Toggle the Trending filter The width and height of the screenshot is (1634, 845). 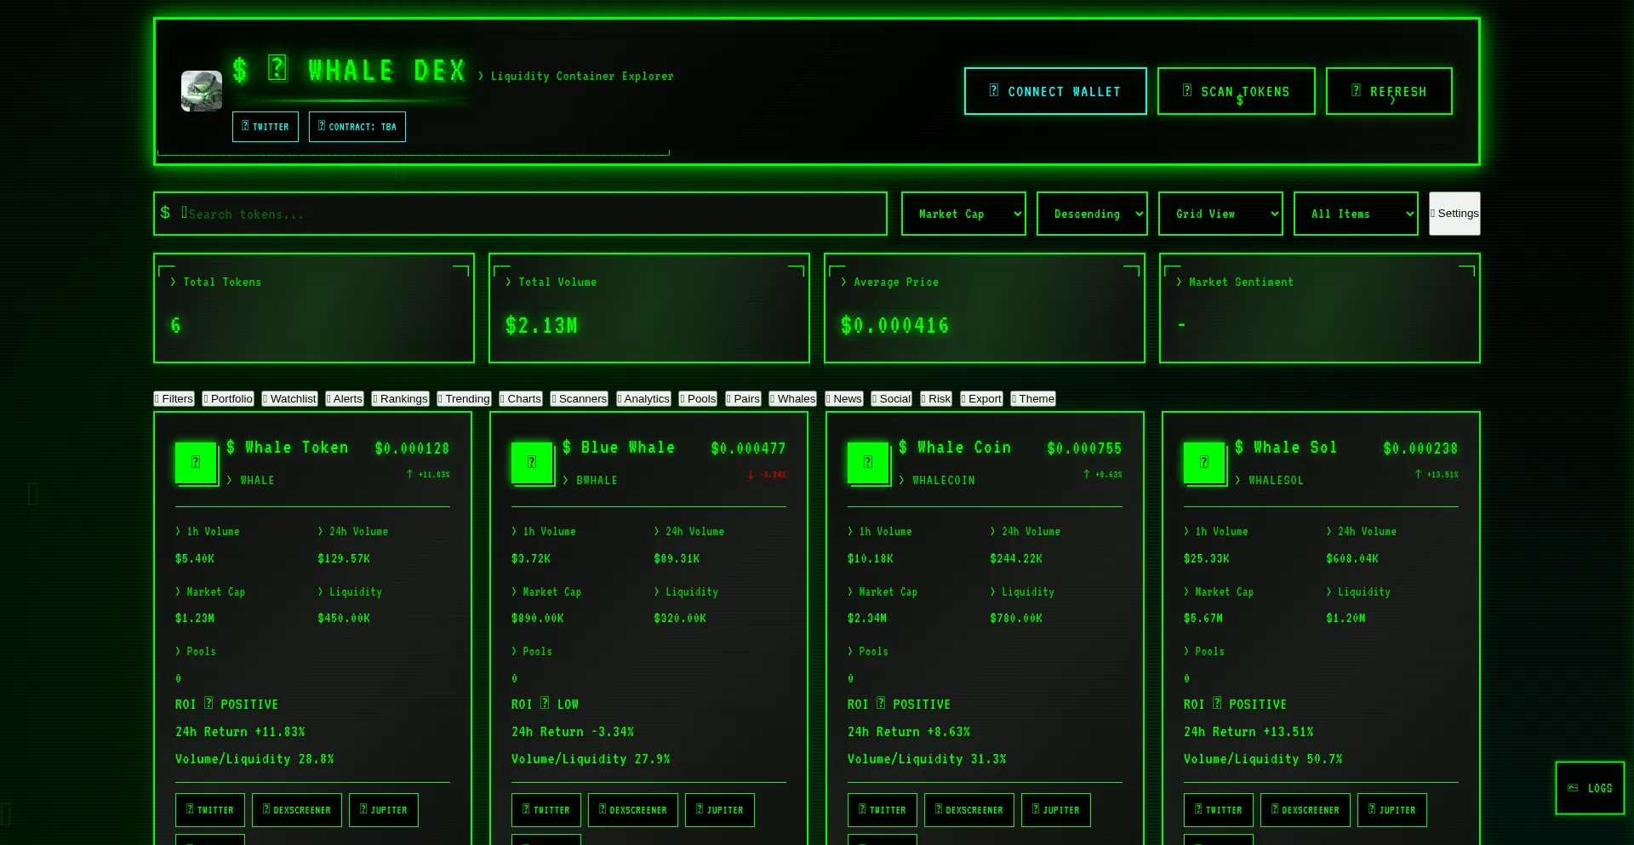tap(464, 398)
